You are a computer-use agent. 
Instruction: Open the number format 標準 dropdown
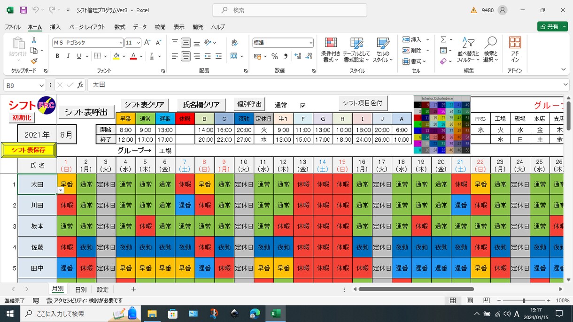click(310, 43)
